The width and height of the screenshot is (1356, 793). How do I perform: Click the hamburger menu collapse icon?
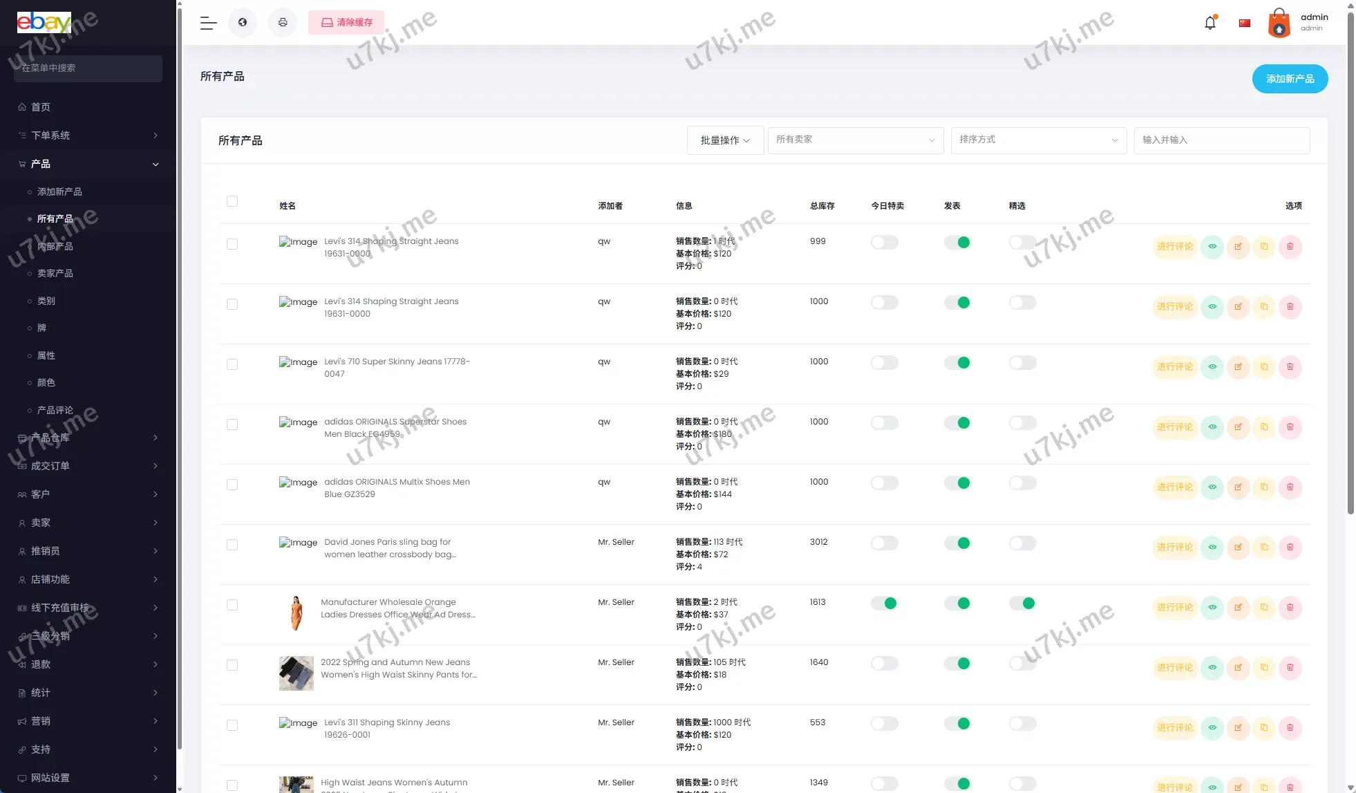(208, 23)
